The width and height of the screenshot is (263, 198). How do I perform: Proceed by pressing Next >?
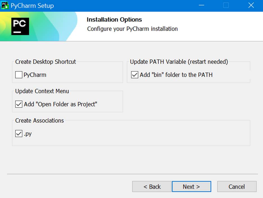point(191,187)
